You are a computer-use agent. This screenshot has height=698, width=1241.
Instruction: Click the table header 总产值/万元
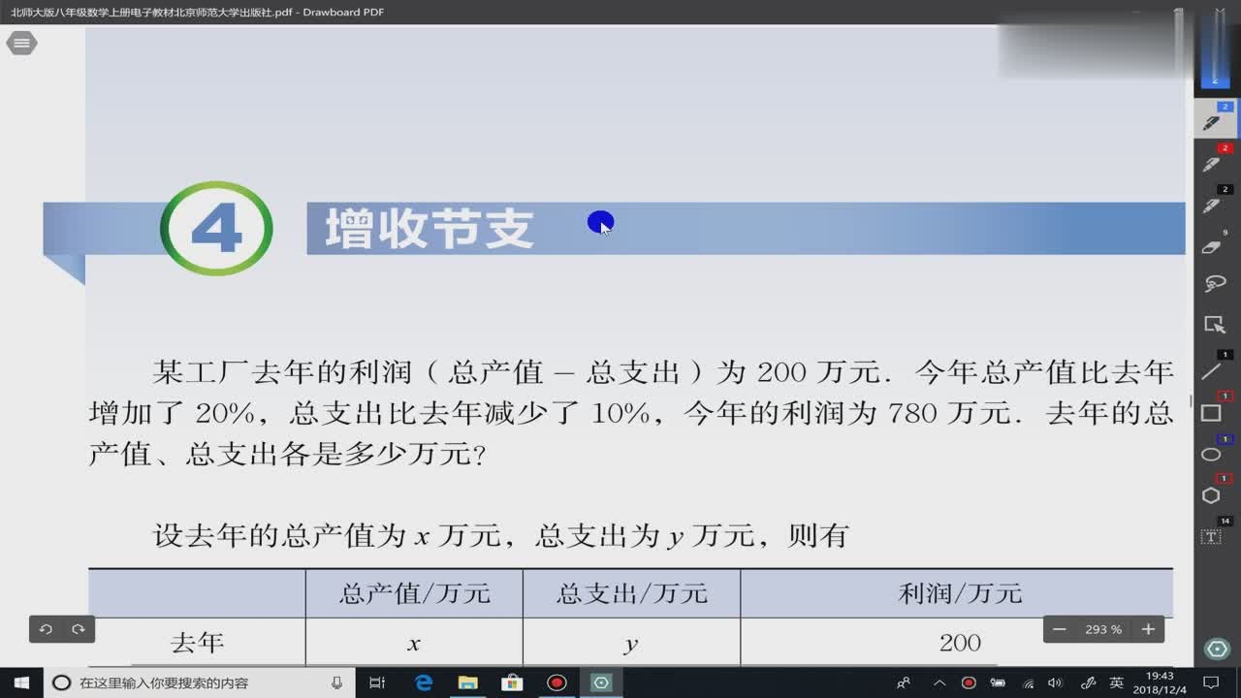(414, 593)
